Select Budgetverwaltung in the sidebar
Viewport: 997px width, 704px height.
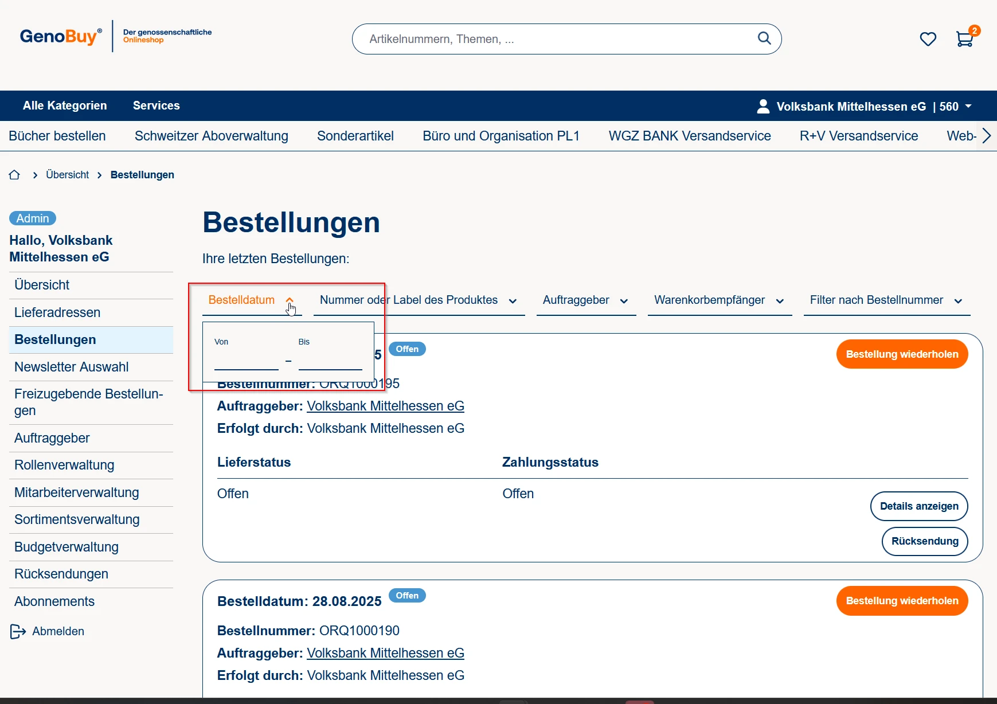coord(67,547)
